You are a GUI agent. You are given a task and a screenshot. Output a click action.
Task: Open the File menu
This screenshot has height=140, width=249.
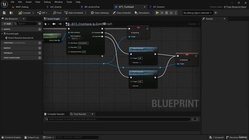12,2
